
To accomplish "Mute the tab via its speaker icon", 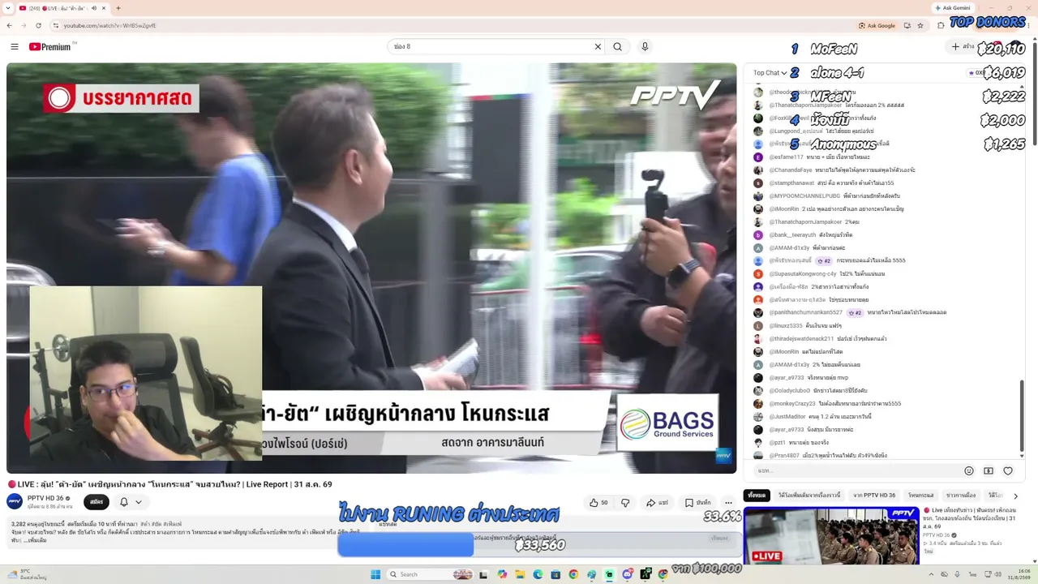I will tap(94, 8).
